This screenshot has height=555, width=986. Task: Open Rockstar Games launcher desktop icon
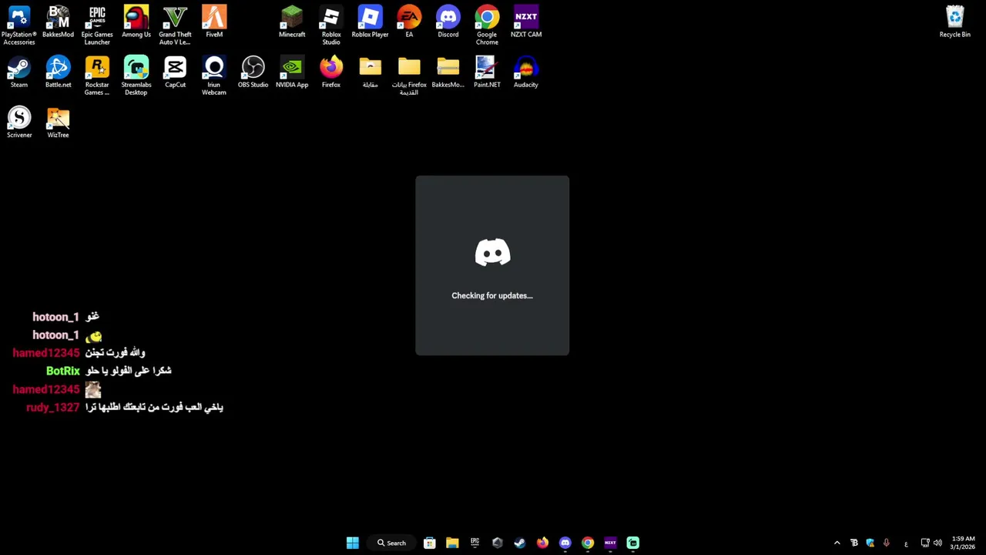point(97,76)
